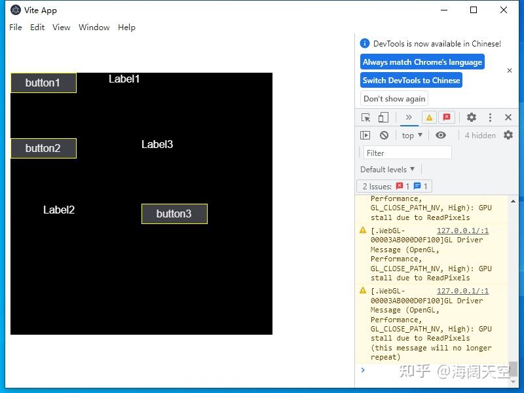Screen dimensions: 524x393
Task: Open the DevTools three-dot customize menu
Action: (x=490, y=117)
